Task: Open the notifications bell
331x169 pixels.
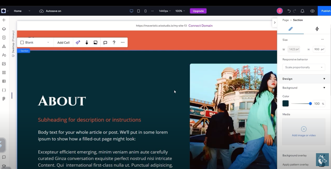Action: (x=303, y=11)
